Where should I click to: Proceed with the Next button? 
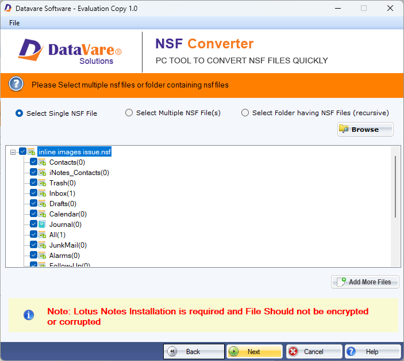click(254, 352)
